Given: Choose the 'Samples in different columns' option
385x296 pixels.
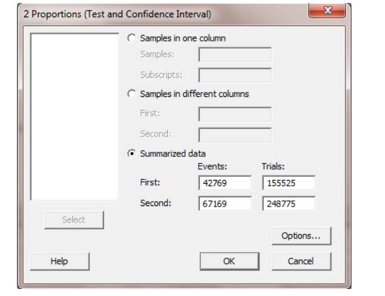Looking at the screenshot, I should pos(133,94).
